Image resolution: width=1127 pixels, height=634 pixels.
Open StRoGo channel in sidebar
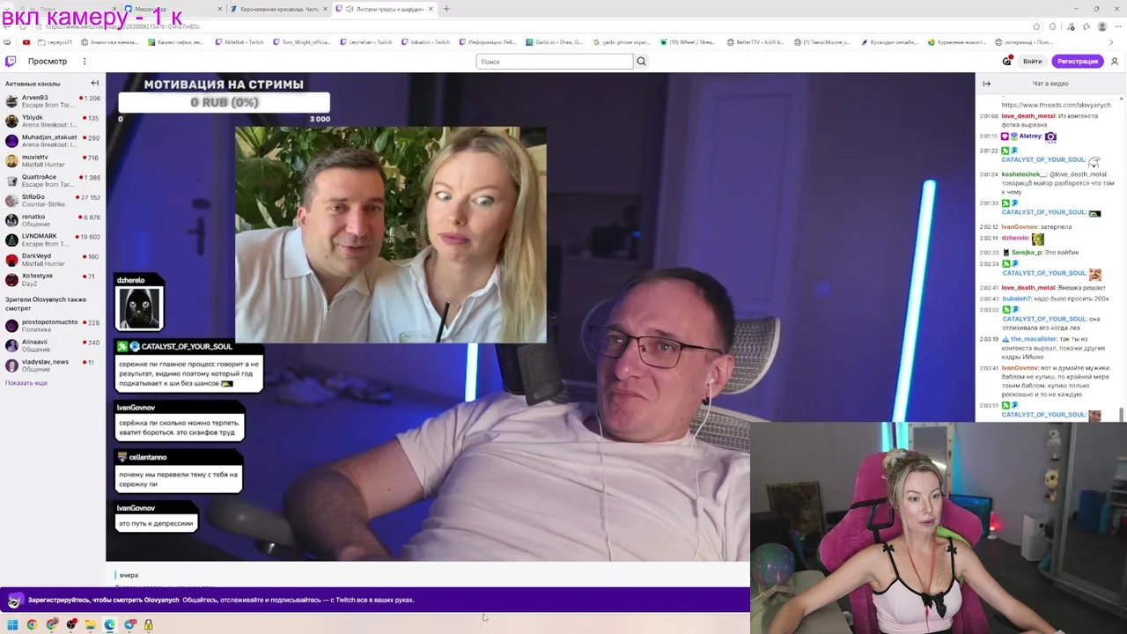point(53,201)
